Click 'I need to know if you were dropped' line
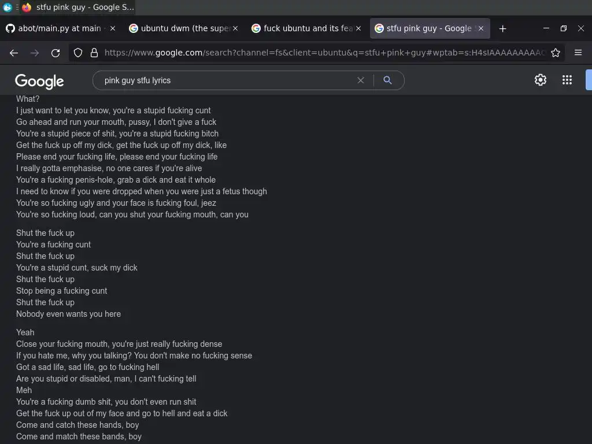This screenshot has width=592, height=444. point(141,191)
